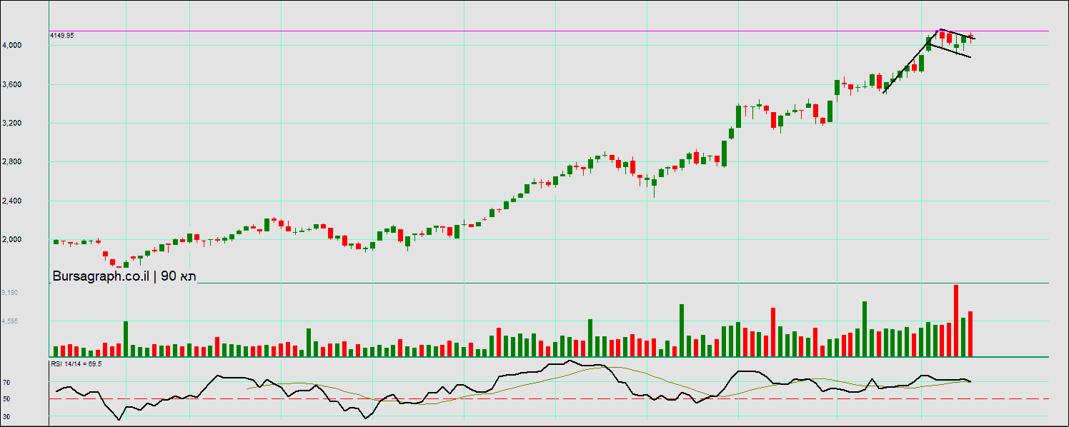Select the 3,600 price axis label
This screenshot has width=1069, height=427.
(x=14, y=84)
